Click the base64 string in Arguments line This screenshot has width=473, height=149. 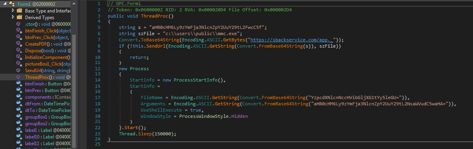(x=380, y=104)
